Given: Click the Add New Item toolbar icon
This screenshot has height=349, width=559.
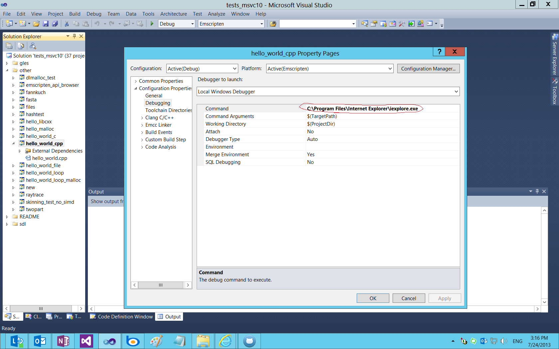Looking at the screenshot, I should coord(23,24).
